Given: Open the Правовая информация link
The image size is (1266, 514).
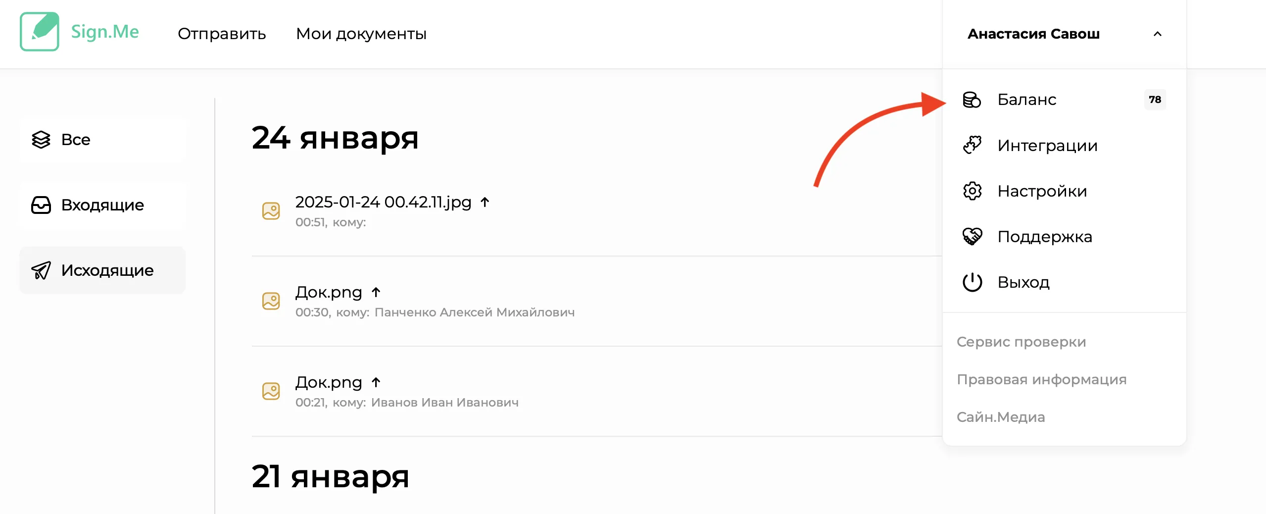Looking at the screenshot, I should point(1041,379).
